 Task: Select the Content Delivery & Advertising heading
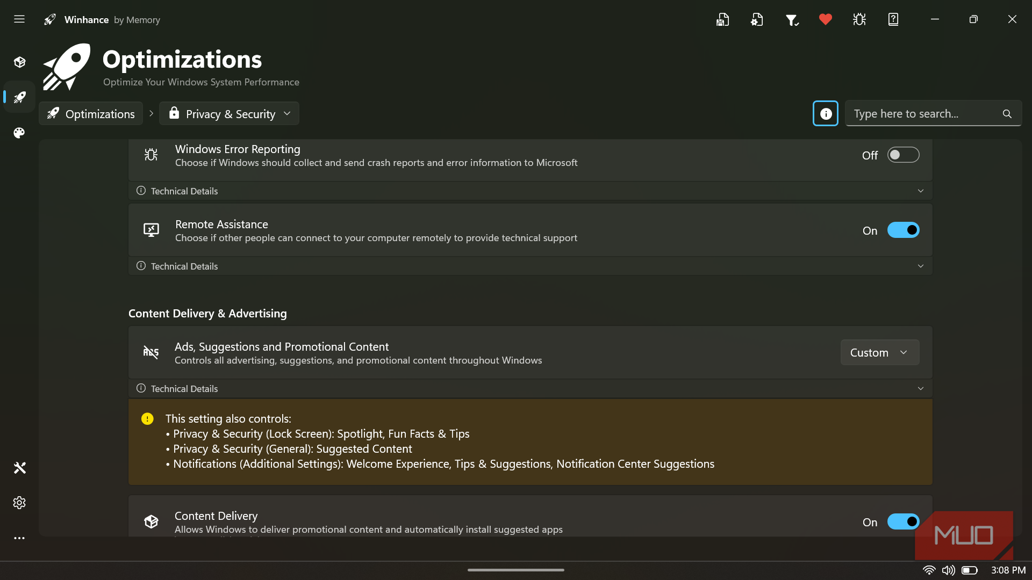[207, 313]
